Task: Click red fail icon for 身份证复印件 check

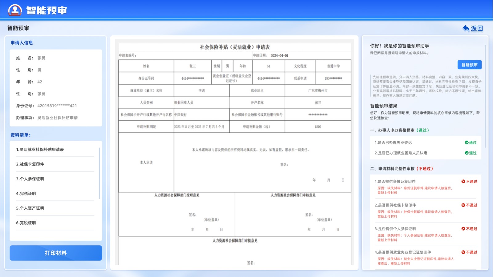Action: click(463, 182)
